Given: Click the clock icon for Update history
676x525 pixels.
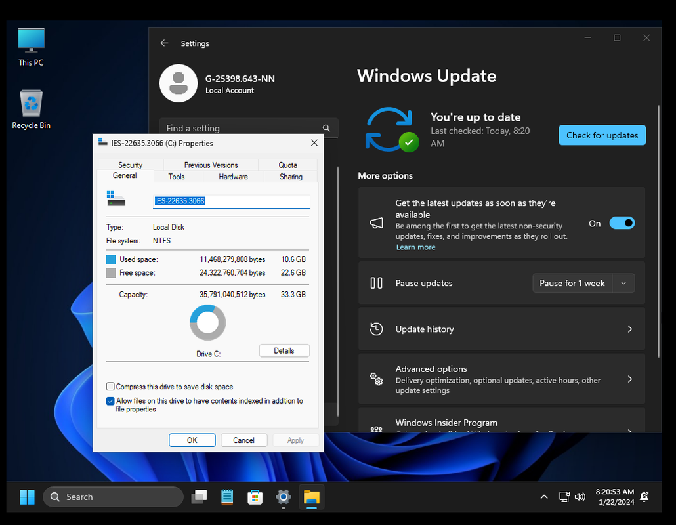Looking at the screenshot, I should pos(376,329).
